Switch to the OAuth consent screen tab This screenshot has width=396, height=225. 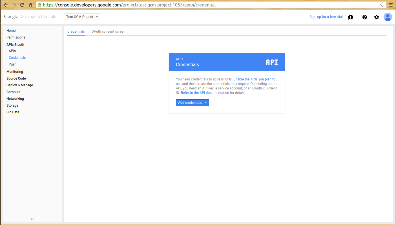109,31
